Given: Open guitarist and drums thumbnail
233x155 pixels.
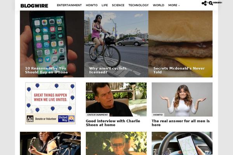Looking at the screenshot, I should 50,143.
